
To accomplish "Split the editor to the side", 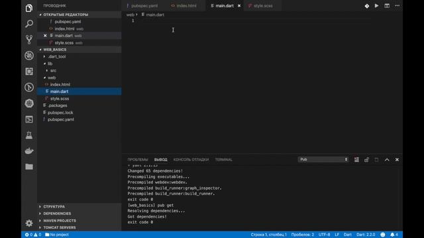I will click(387, 6).
